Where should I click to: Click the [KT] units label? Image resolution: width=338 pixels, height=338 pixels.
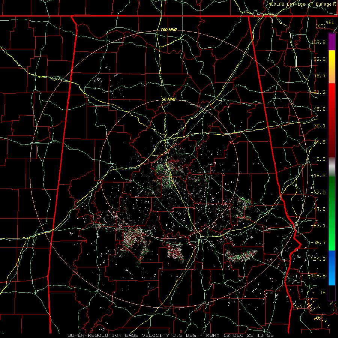[321, 26]
